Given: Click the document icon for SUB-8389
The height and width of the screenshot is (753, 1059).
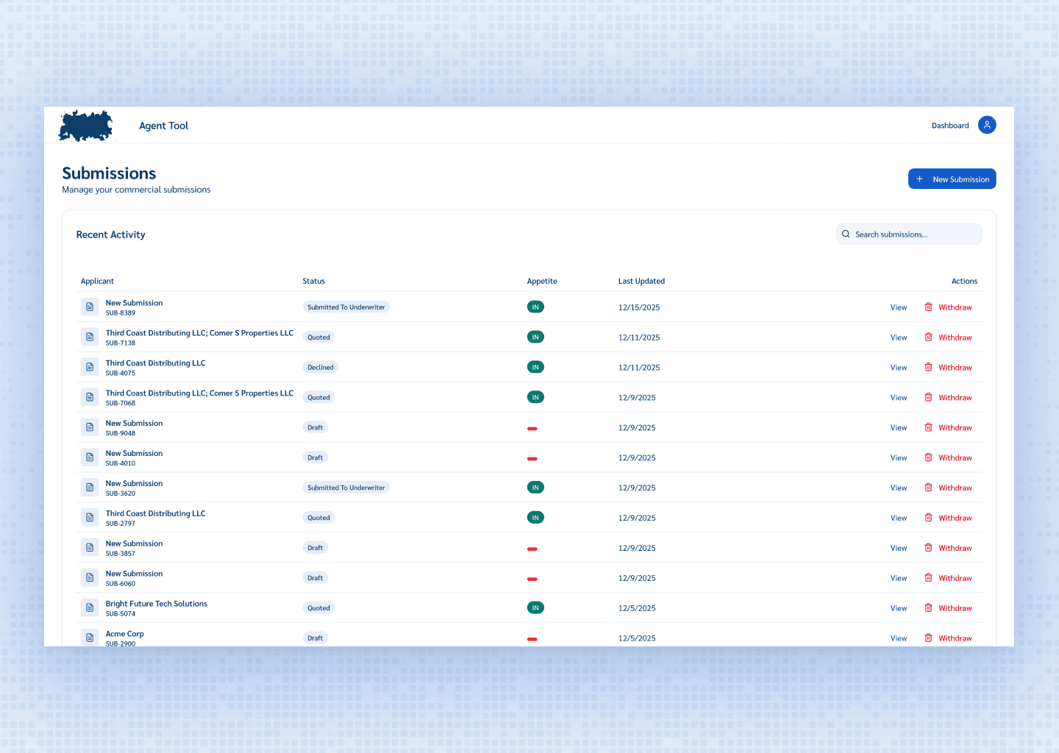Looking at the screenshot, I should point(90,307).
